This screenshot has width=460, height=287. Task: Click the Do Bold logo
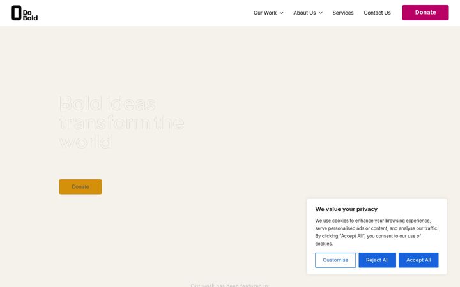click(x=25, y=13)
